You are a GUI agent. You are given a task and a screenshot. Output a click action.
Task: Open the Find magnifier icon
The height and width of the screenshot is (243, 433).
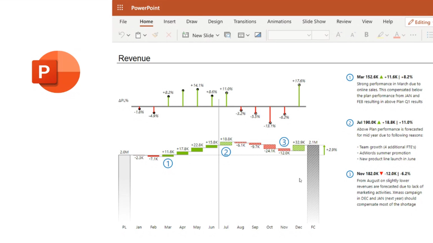click(x=227, y=35)
